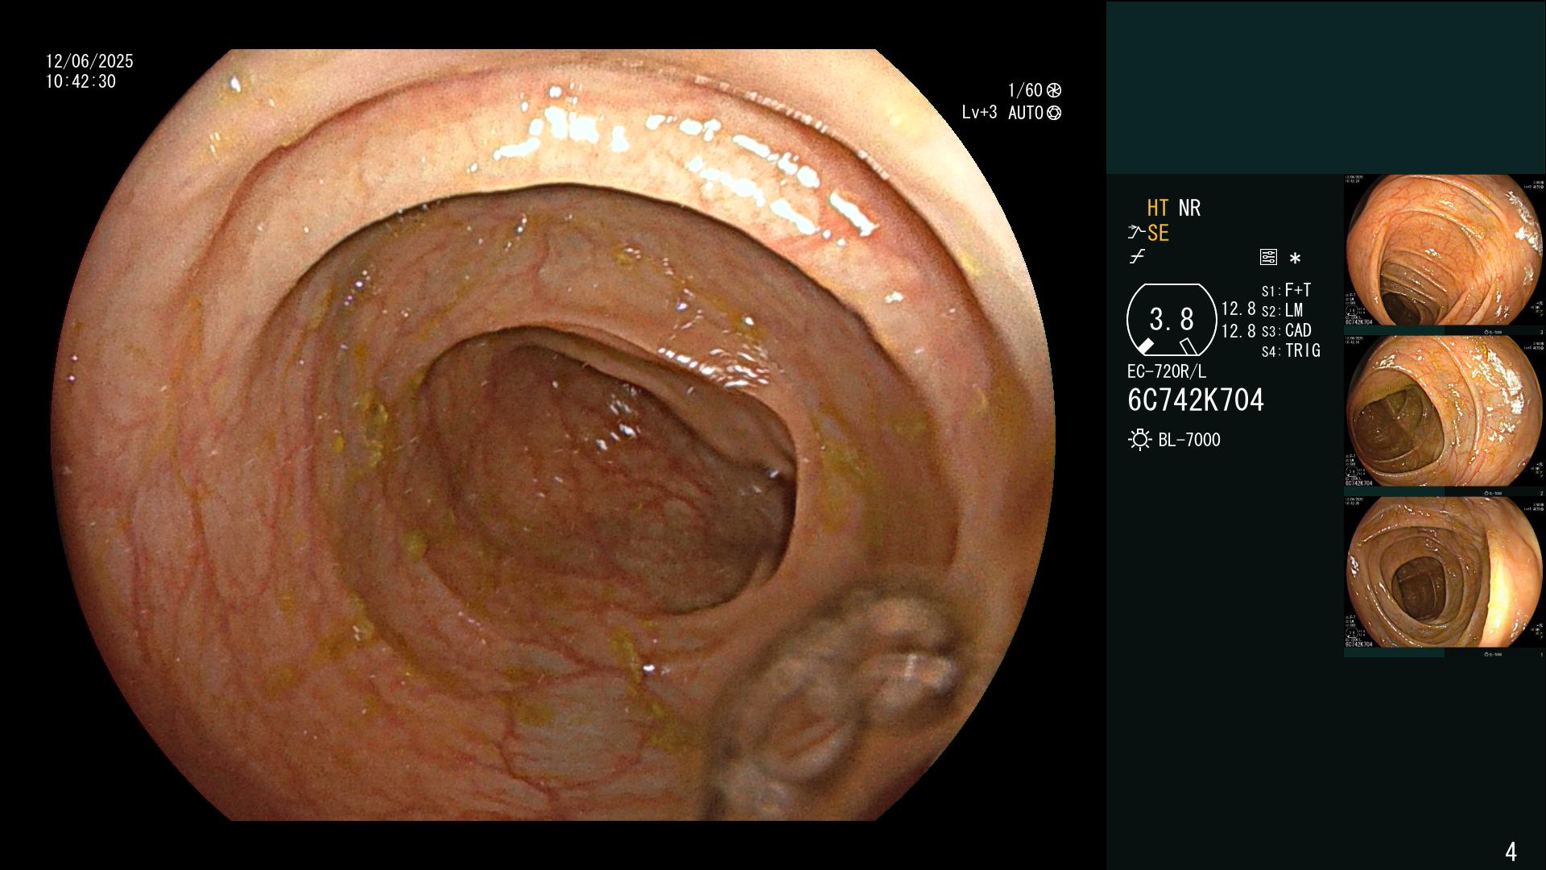Click the asterisk indicator icon

click(1295, 259)
